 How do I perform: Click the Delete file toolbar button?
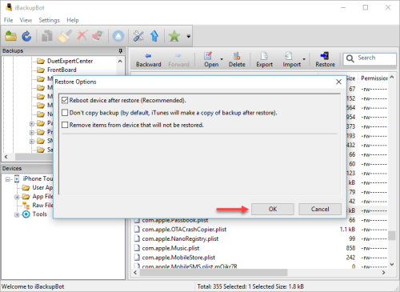(x=237, y=60)
